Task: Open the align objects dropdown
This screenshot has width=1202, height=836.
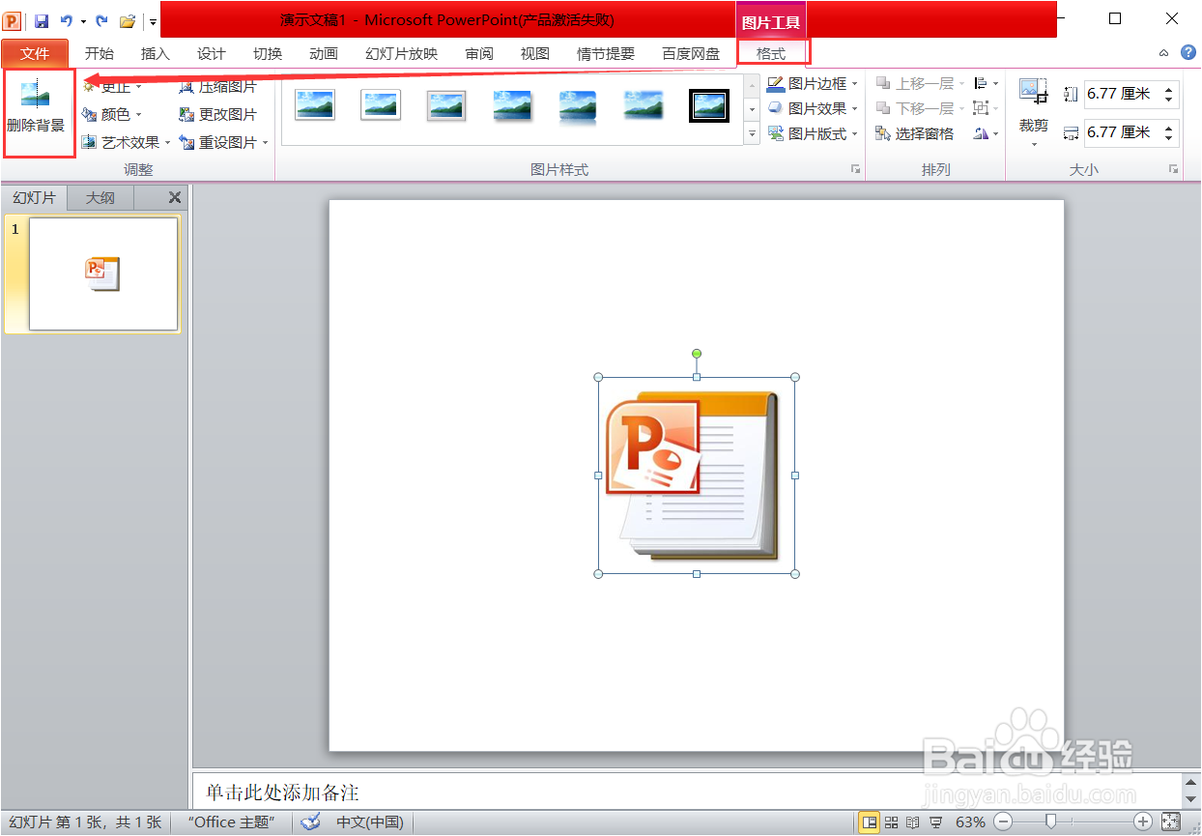Action: click(x=987, y=84)
